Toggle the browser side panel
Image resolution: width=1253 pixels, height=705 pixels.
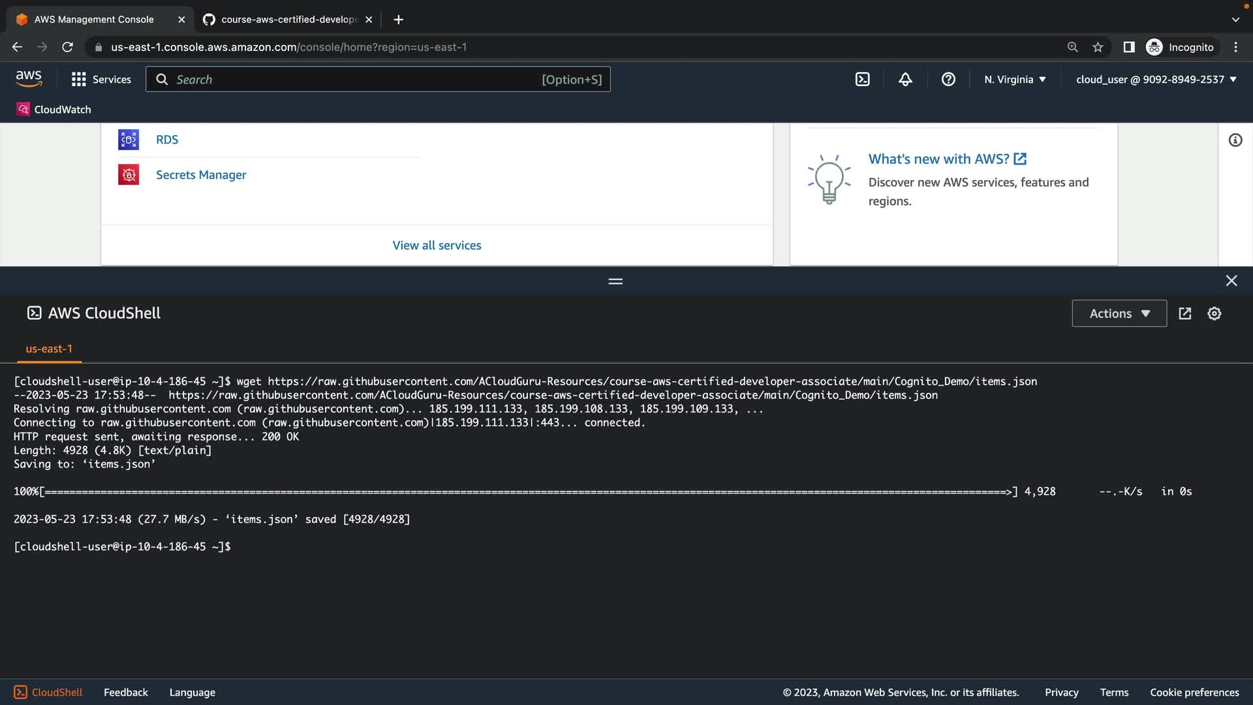(x=1128, y=47)
